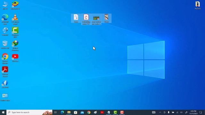
Task: Select the BlueStacks desktop shortcut
Action: [x=15, y=5]
